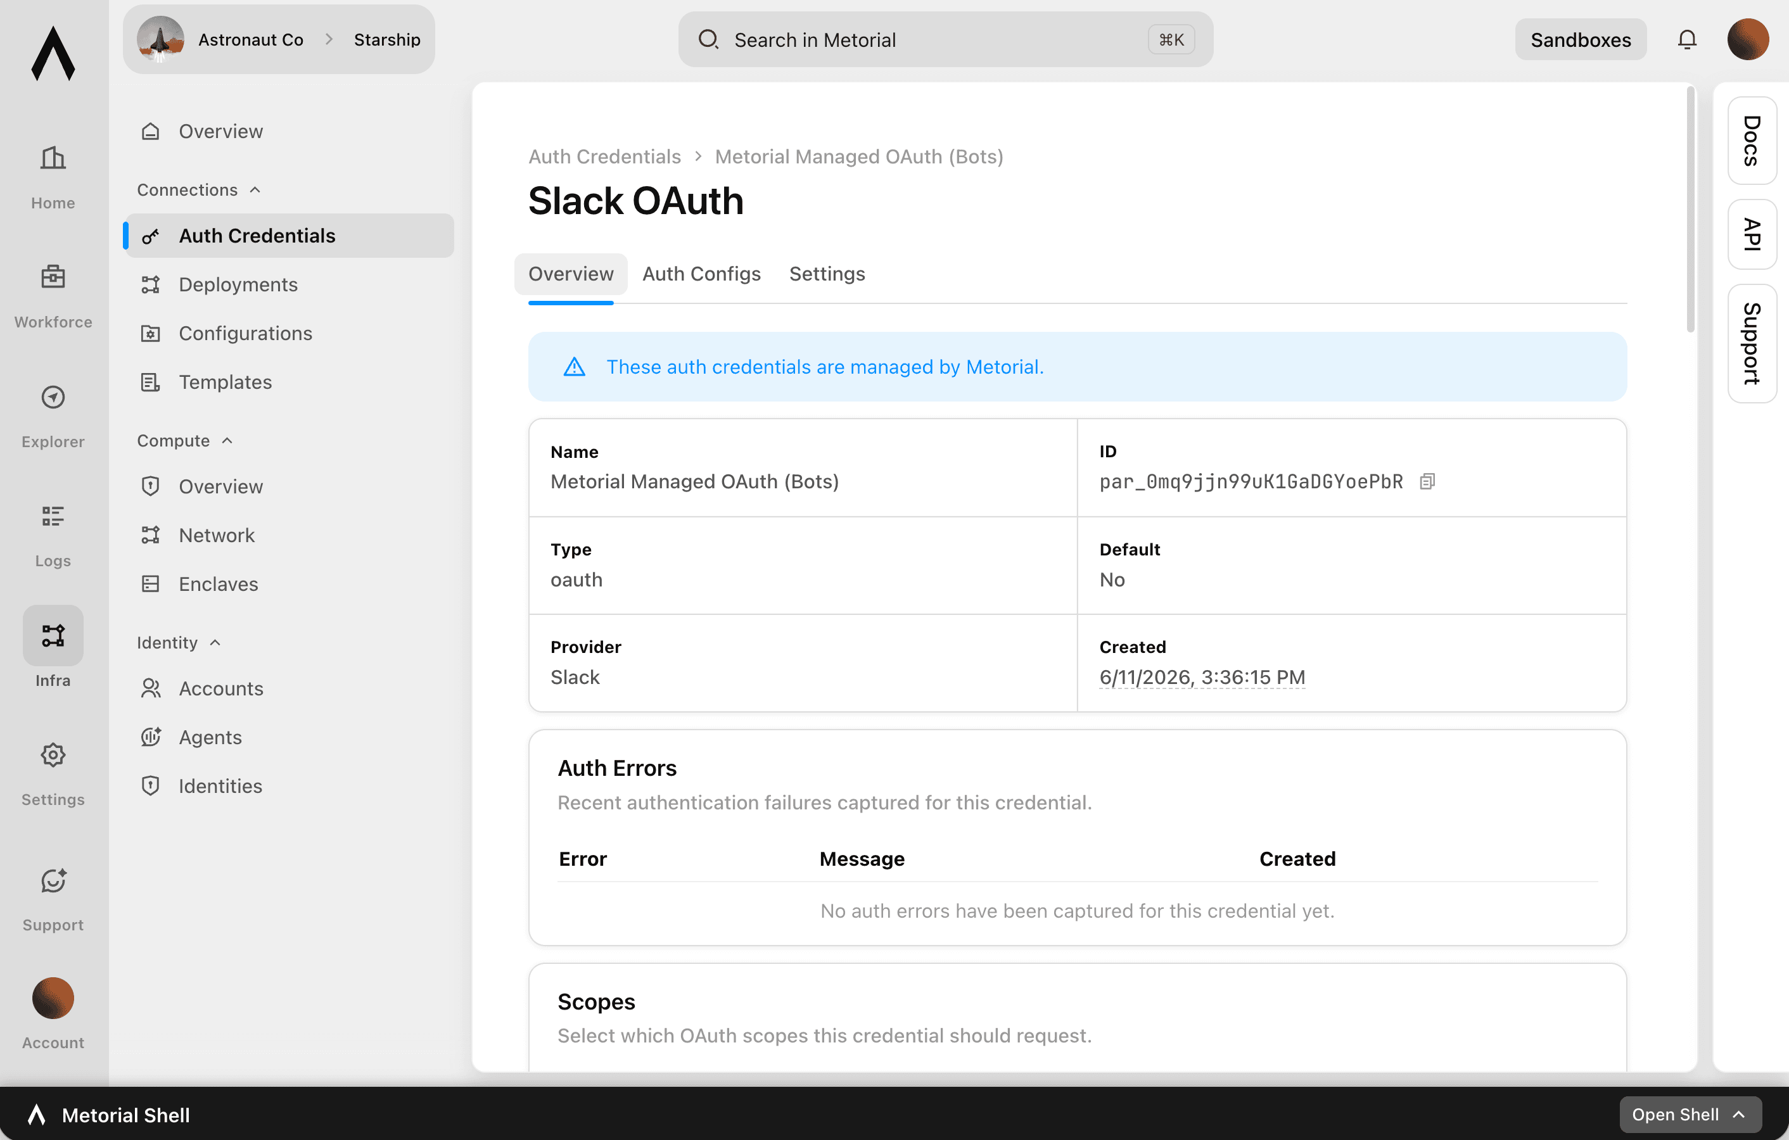The image size is (1789, 1140).
Task: Click the ID value par_0mq9jjn99uK1GaDGYoePbR
Action: (x=1251, y=482)
